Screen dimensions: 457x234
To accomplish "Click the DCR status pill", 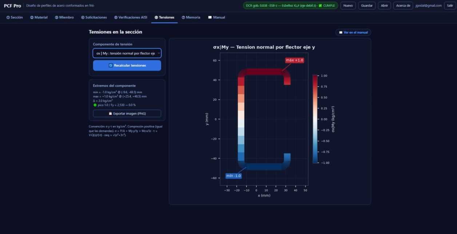I will 290,5.
